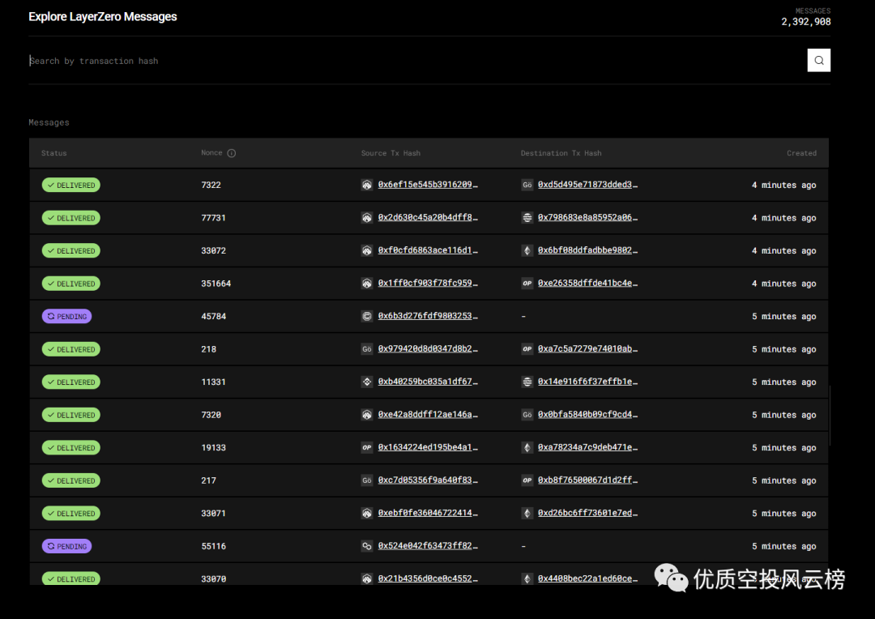Image resolution: width=875 pixels, height=619 pixels.
Task: Click DELIVERED badge in nonce 218 row
Action: (x=70, y=349)
